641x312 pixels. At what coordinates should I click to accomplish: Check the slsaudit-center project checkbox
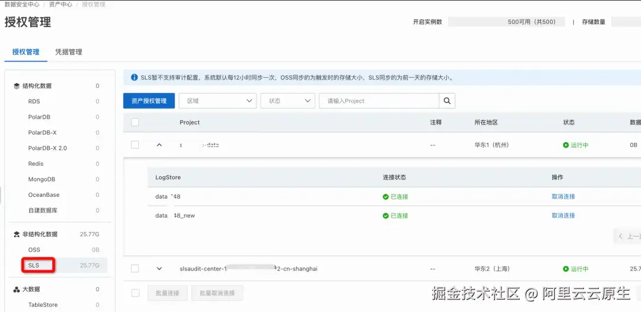coord(135,269)
